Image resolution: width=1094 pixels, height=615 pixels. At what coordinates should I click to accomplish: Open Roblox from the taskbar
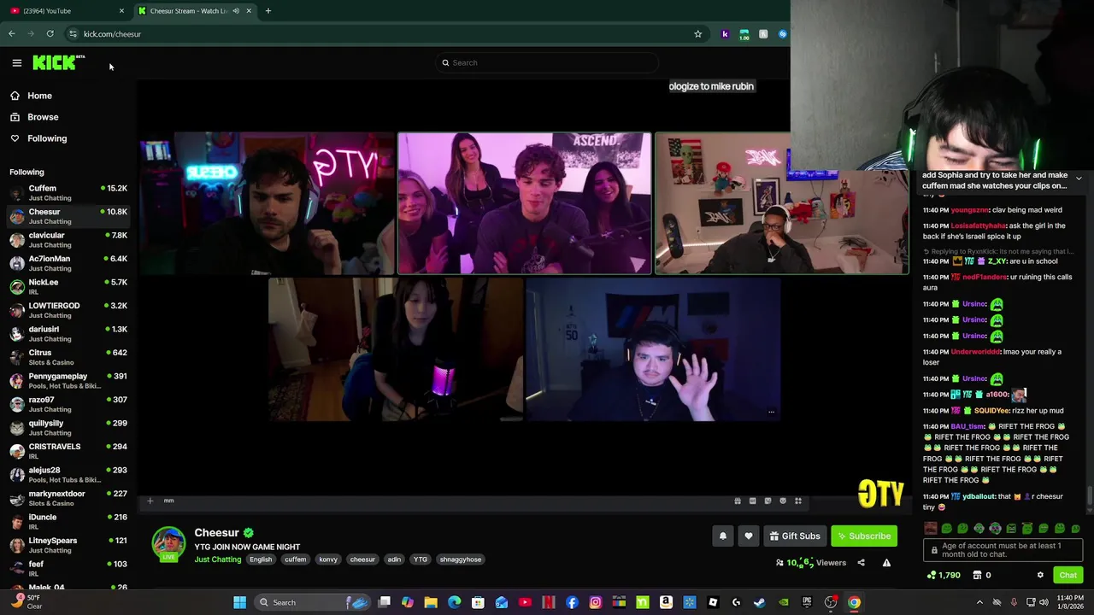click(713, 602)
